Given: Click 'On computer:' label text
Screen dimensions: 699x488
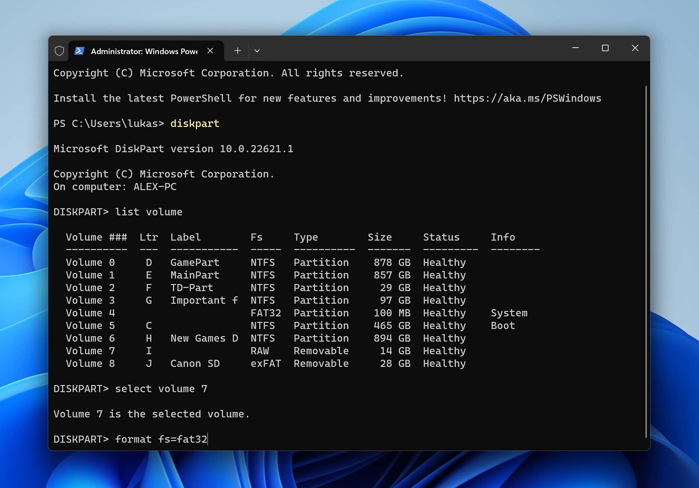Looking at the screenshot, I should [x=90, y=187].
